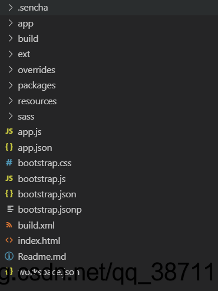
Task: Select the resources folder
Action: click(109, 101)
